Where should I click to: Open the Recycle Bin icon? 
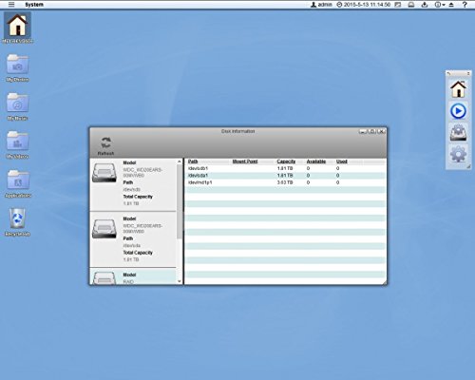pyautogui.click(x=17, y=218)
